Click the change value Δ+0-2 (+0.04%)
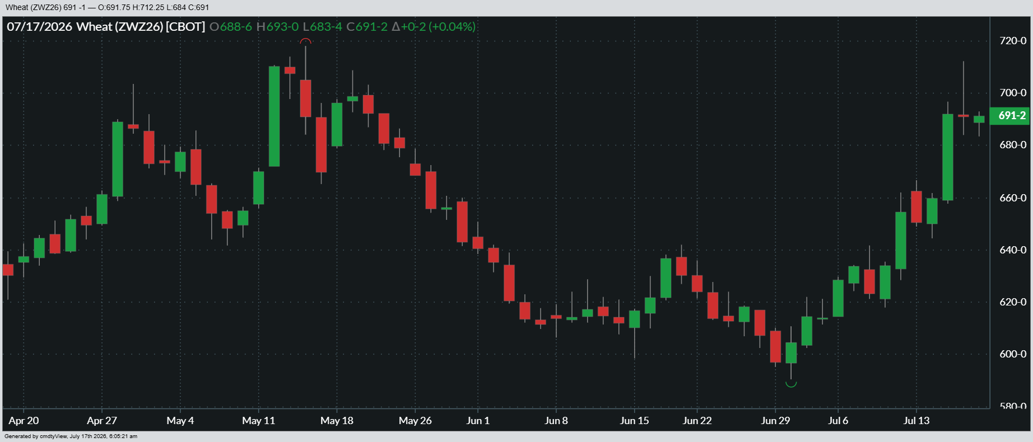The image size is (1033, 442). (x=434, y=27)
